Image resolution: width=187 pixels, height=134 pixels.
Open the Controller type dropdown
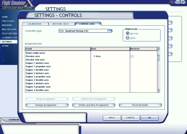(x=110, y=31)
